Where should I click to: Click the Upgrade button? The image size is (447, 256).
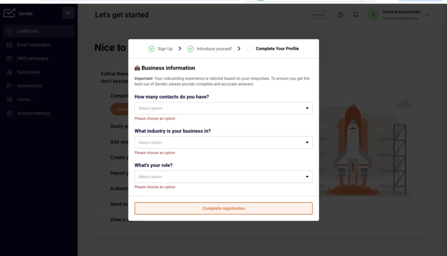[318, 14]
